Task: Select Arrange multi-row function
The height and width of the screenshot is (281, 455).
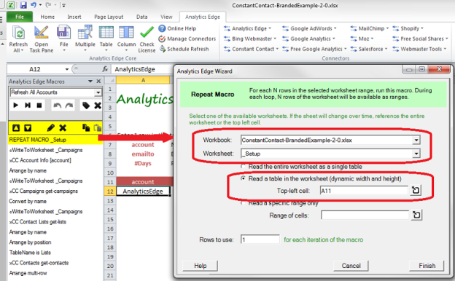Action: pos(28,273)
